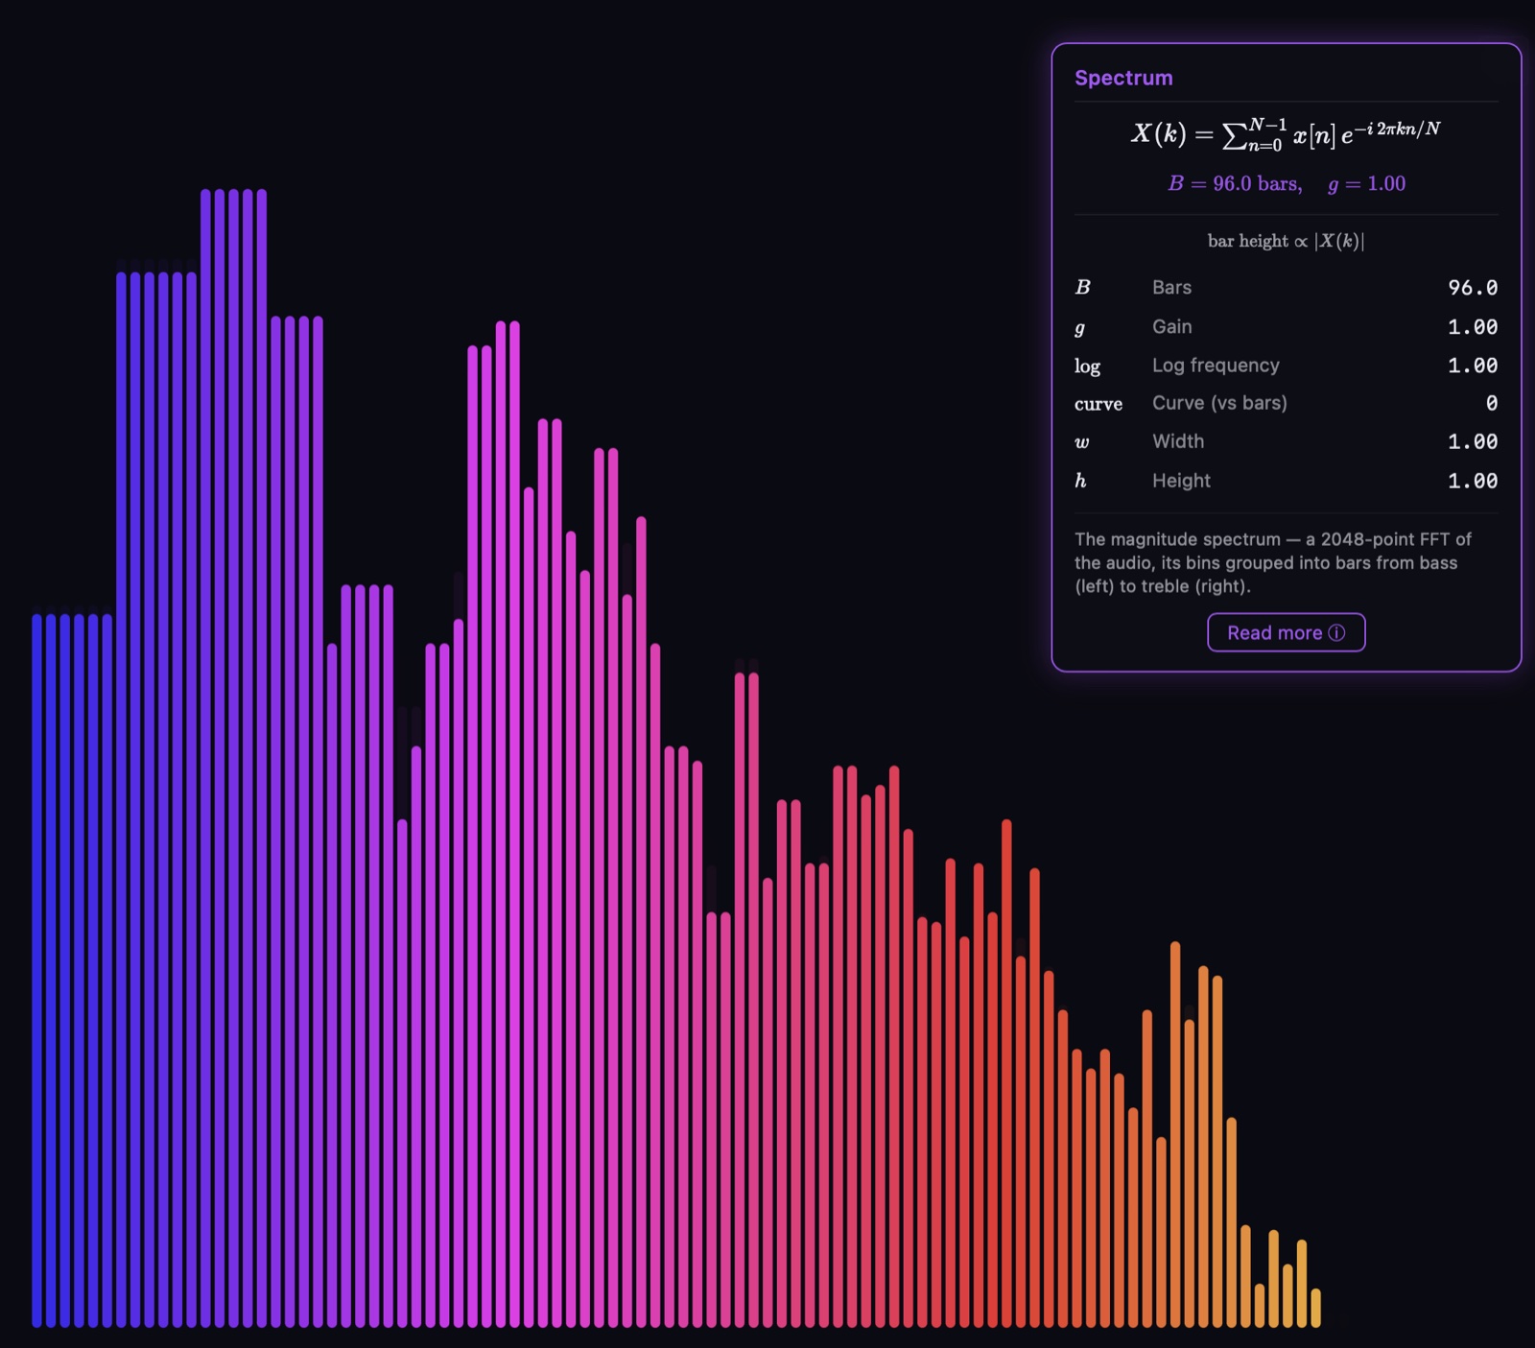Viewport: 1535px width, 1348px height.
Task: Click the B = 96.0 bars summary text
Action: (1235, 183)
